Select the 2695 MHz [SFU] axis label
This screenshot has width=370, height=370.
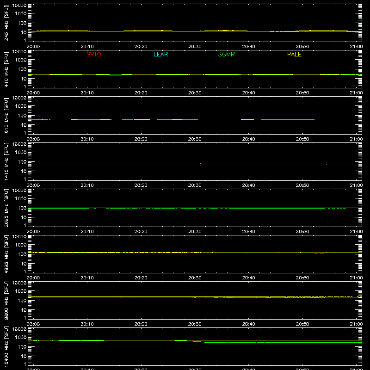tap(6, 208)
